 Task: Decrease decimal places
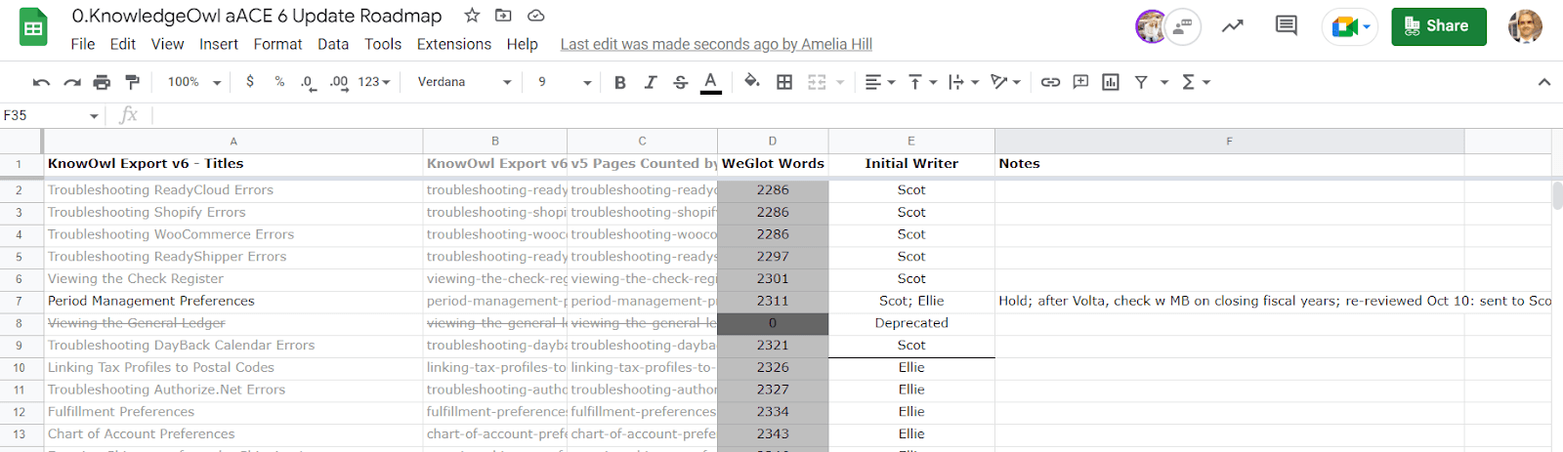[x=309, y=82]
